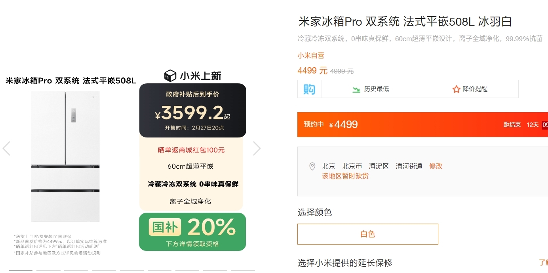This screenshot has width=548, height=273.
Task: Click the blue 购 shopping helper icon
Action: (x=309, y=89)
